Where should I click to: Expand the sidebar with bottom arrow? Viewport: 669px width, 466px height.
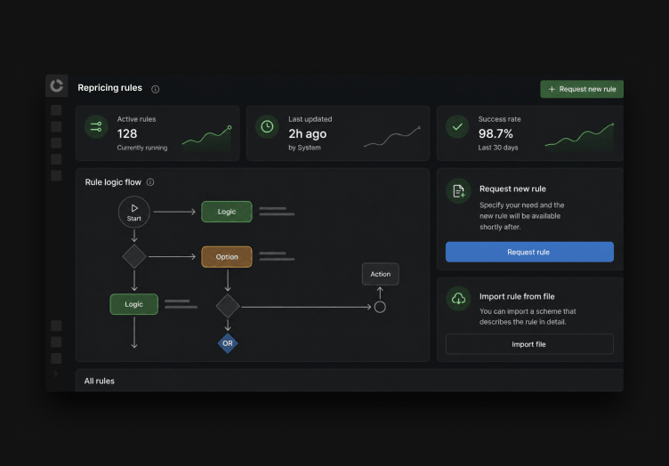pyautogui.click(x=56, y=374)
